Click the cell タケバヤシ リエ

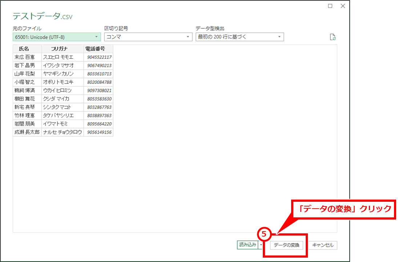(x=63, y=116)
